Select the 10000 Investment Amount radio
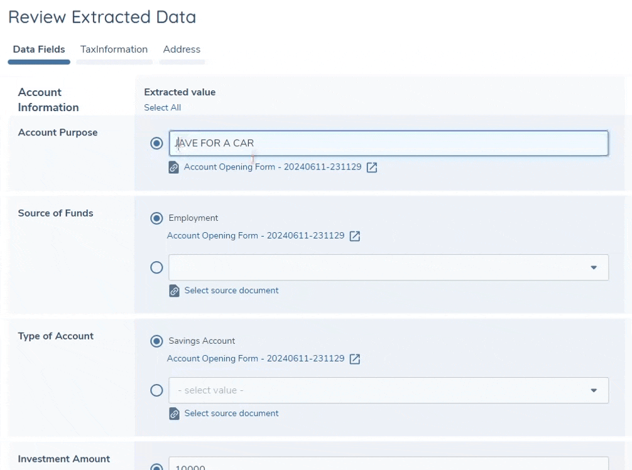This screenshot has width=632, height=470. 156,466
